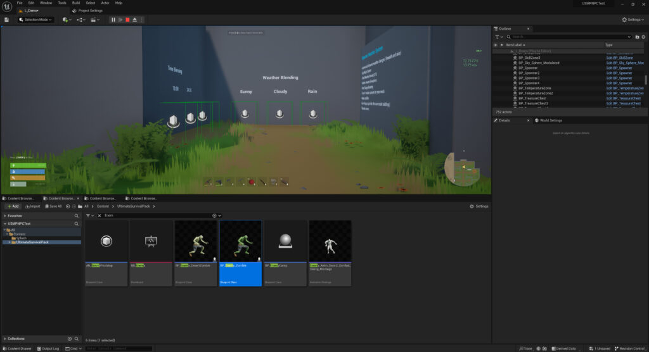Open the Tools menu

click(x=62, y=3)
